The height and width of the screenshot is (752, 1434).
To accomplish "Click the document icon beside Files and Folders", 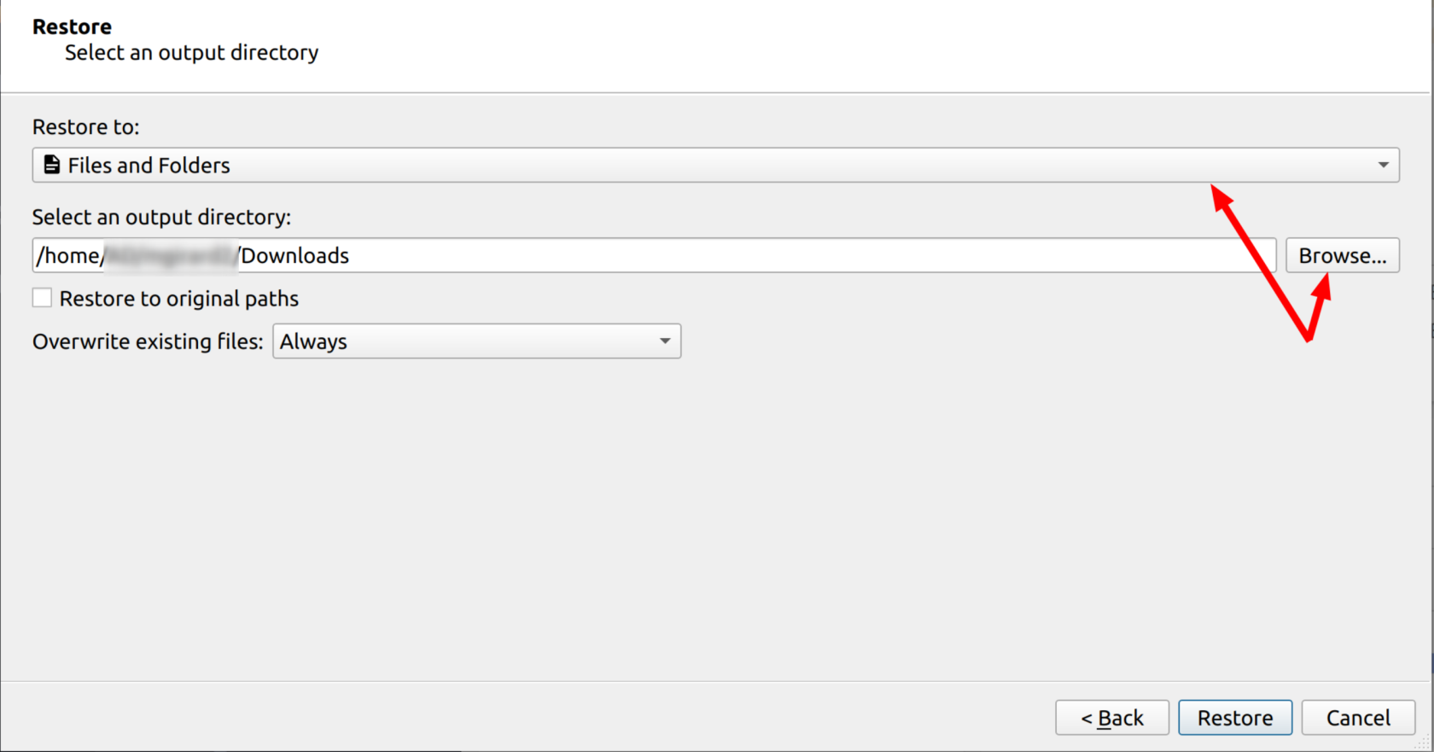I will pos(52,165).
